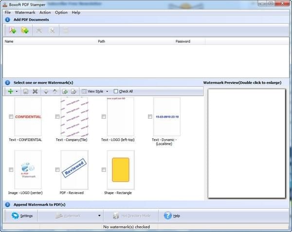The width and height of the screenshot is (292, 232).
Task: Click the green plus new watermark icon
Action: (x=11, y=91)
